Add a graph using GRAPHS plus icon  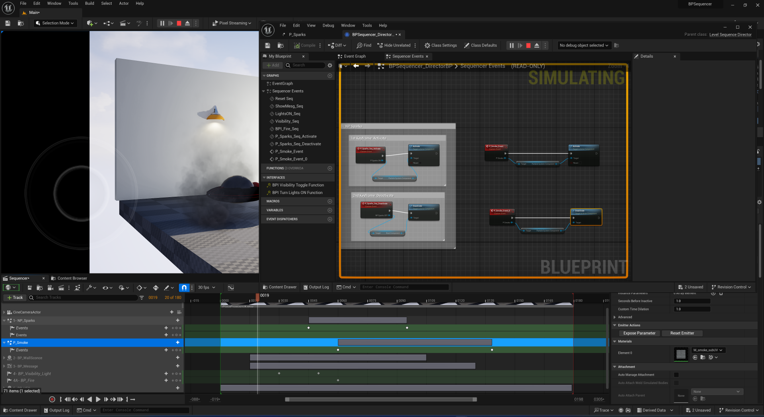click(329, 76)
